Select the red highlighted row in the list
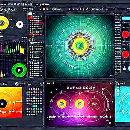This screenshot has width=130, height=130. click(36, 35)
